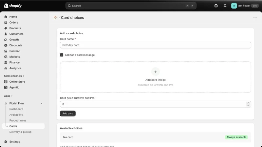Decrease Card price with down arrow
Viewport: 262px width, 147px height.
(x=248, y=105)
